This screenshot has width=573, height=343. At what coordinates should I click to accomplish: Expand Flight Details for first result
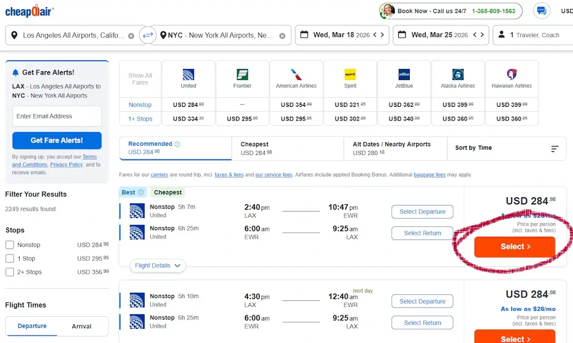pyautogui.click(x=158, y=266)
